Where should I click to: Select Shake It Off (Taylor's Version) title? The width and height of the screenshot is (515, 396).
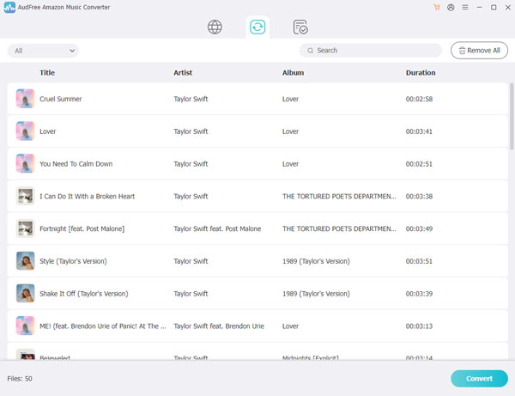[84, 294]
